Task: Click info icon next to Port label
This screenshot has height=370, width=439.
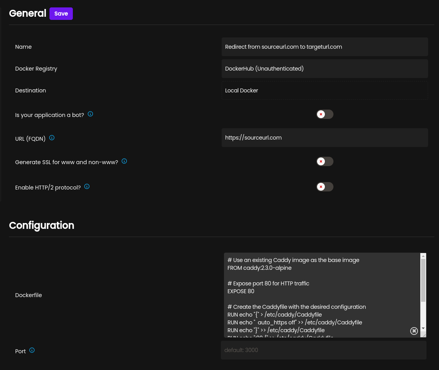Action: [32, 350]
